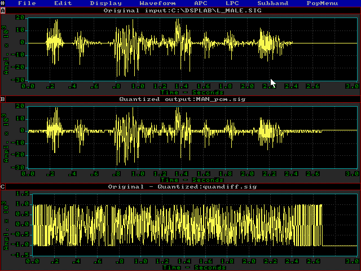This screenshot has height=271, width=361.
Task: Click the 20 amplitude tick in window B
Action: point(20,106)
